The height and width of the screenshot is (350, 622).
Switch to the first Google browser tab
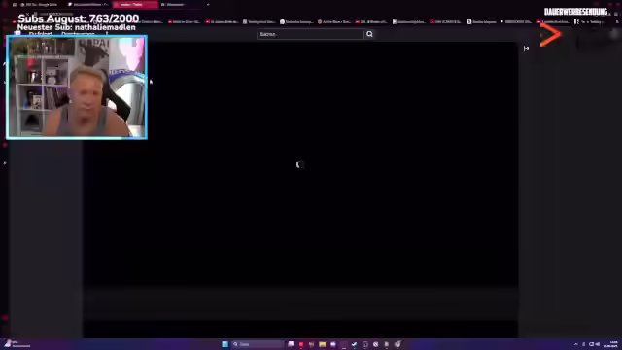pyautogui.click(x=39, y=4)
